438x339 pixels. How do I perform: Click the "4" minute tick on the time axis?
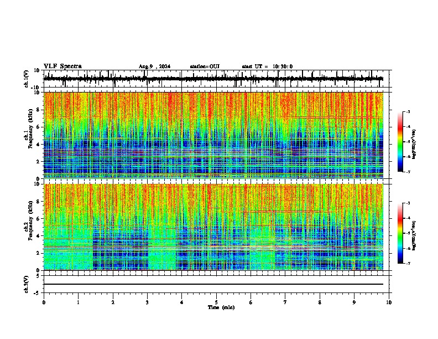click(x=182, y=302)
